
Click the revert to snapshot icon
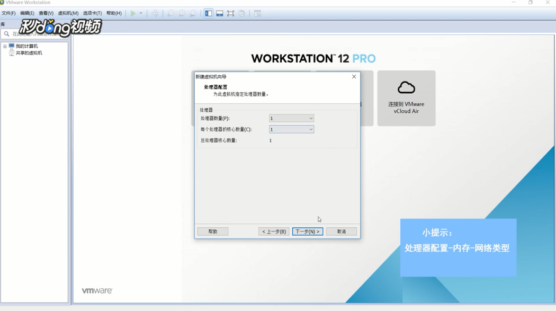point(182,13)
